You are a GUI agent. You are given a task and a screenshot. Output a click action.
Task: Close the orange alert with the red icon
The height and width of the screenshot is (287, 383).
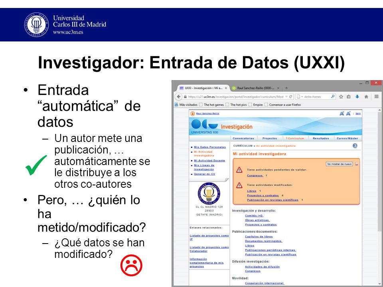[357, 164]
